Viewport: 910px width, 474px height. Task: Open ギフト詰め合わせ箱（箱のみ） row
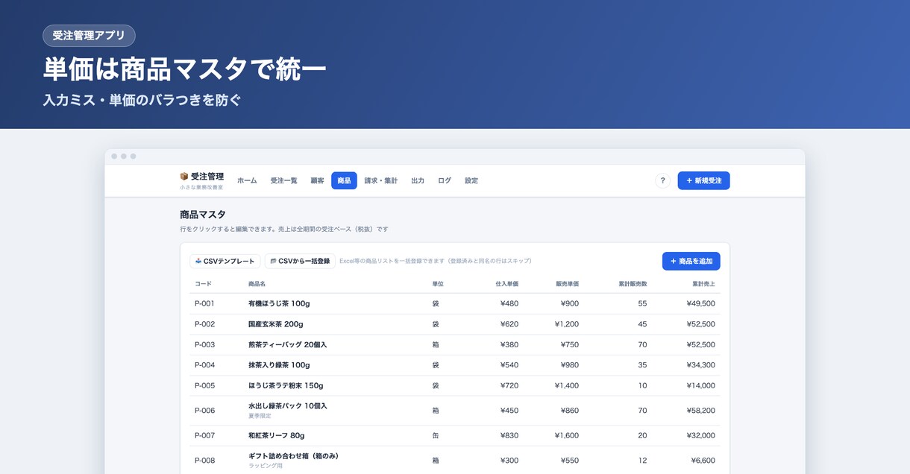(x=455, y=460)
